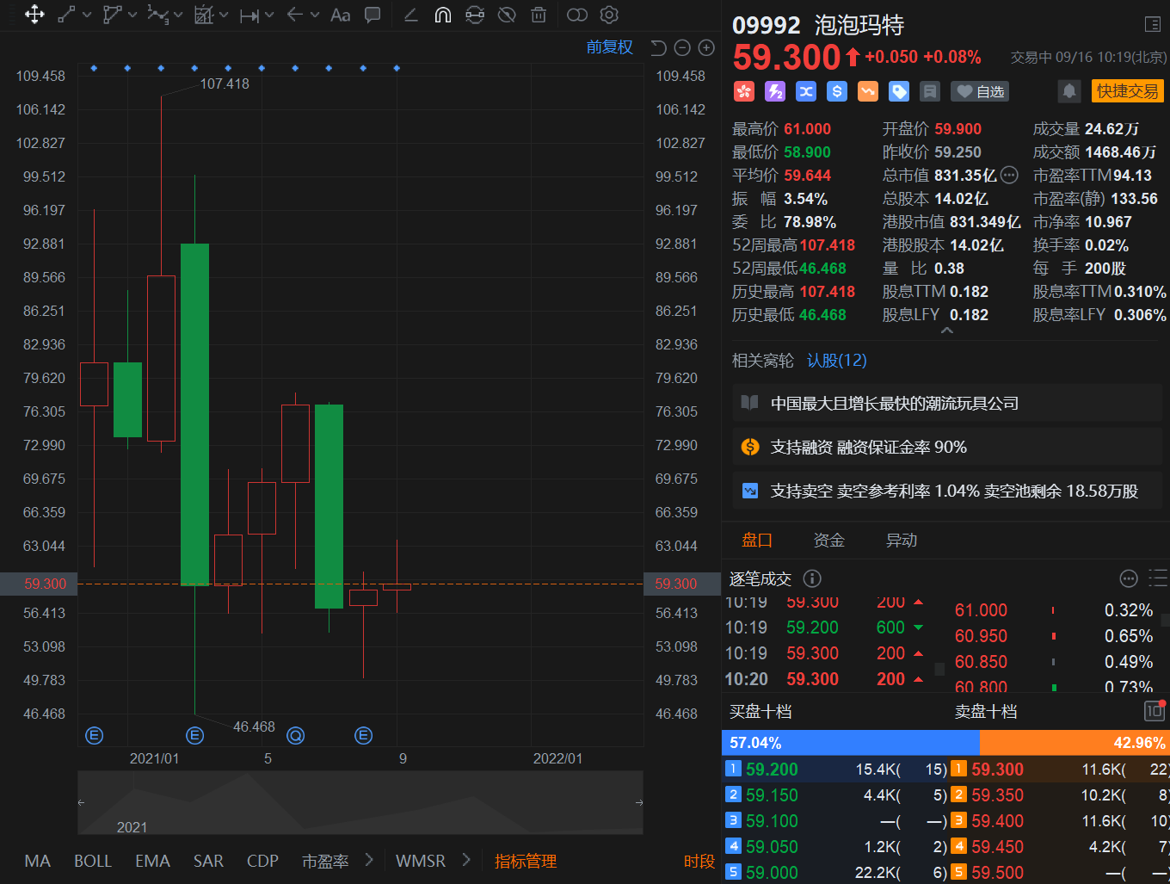The height and width of the screenshot is (884, 1170).
Task: Toggle the right panel layout icon
Action: [1153, 25]
